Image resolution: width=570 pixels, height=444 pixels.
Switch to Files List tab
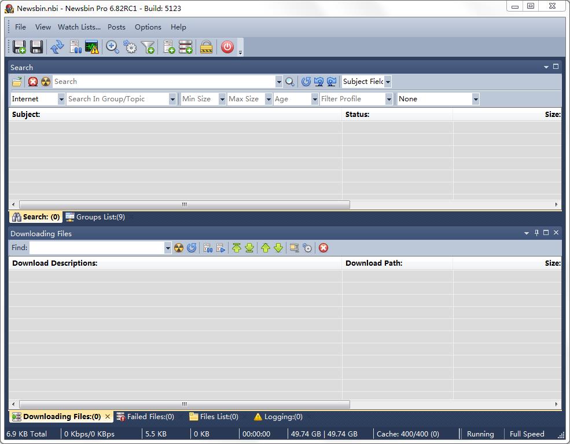tap(214, 417)
